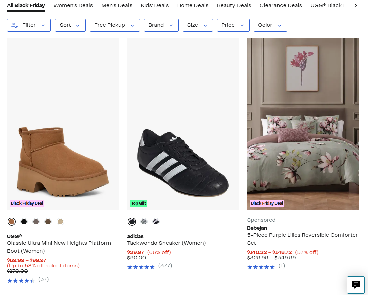The height and width of the screenshot is (295, 368).
Task: Open 5-Piece Purple Lilies Comforter link
Action: click(302, 239)
